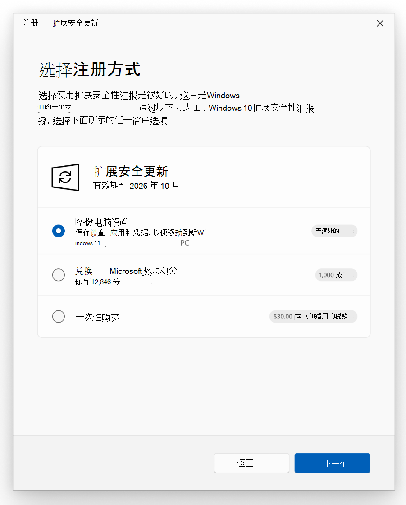Image resolution: width=406 pixels, height=505 pixels.
Task: Click the 返回 button
Action: (251, 463)
